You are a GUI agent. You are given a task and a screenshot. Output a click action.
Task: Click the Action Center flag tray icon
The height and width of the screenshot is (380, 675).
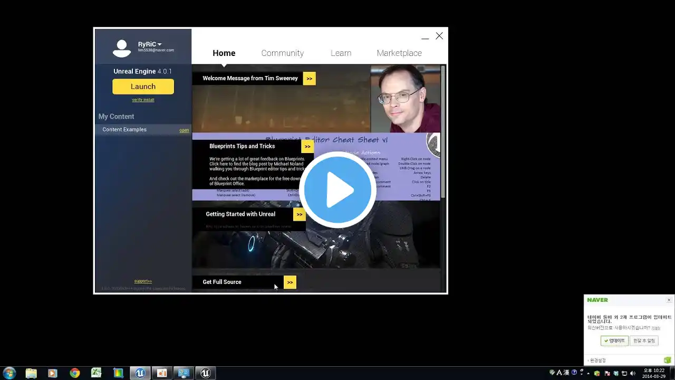tap(607, 373)
